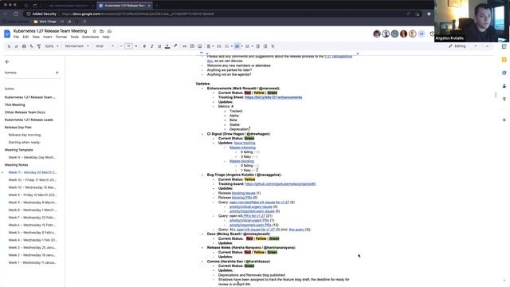Open the Master-informing link
510x287 pixels.
[x=242, y=147]
